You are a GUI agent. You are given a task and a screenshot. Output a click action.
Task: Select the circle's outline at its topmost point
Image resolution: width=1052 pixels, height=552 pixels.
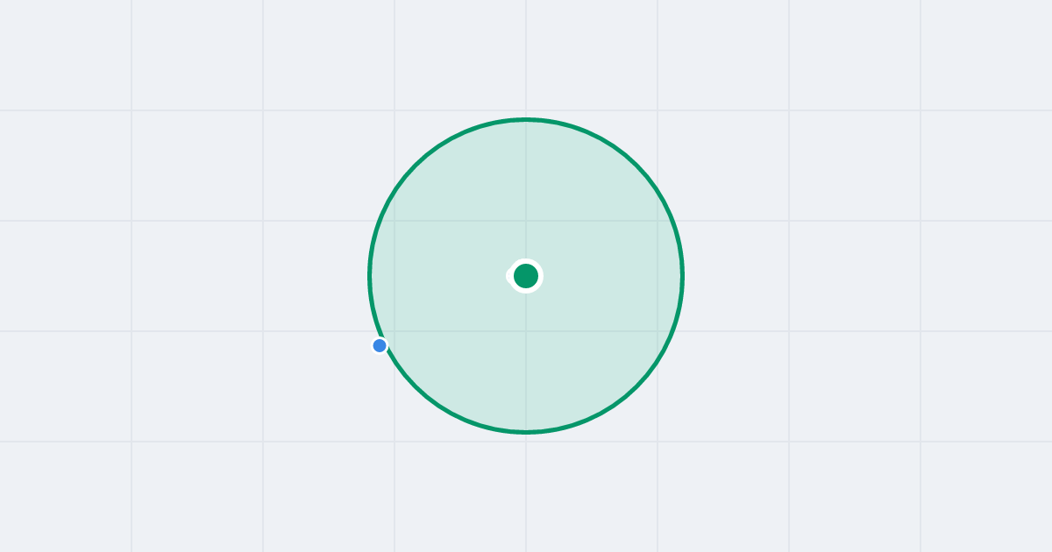pyautogui.click(x=526, y=119)
